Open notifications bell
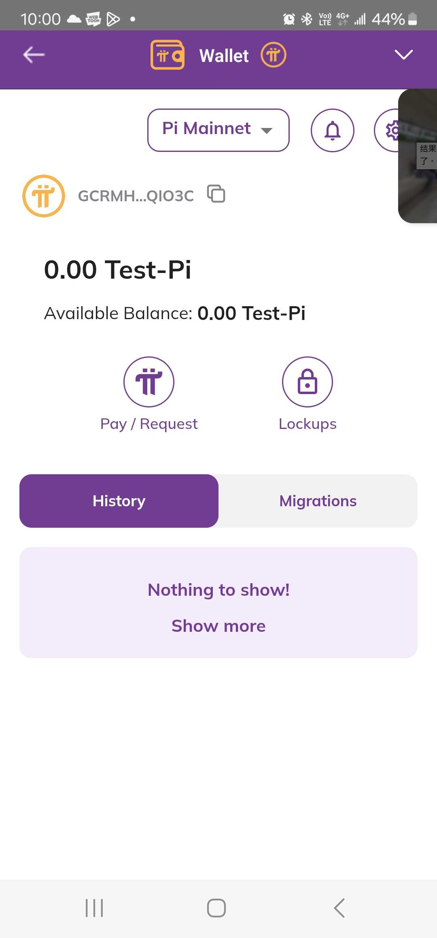This screenshot has height=938, width=437. coord(333,130)
